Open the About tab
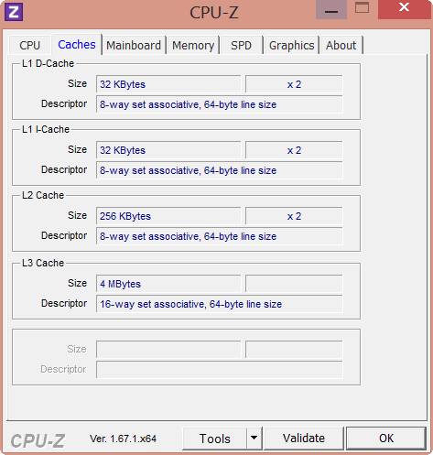The width and height of the screenshot is (433, 455). tap(341, 45)
